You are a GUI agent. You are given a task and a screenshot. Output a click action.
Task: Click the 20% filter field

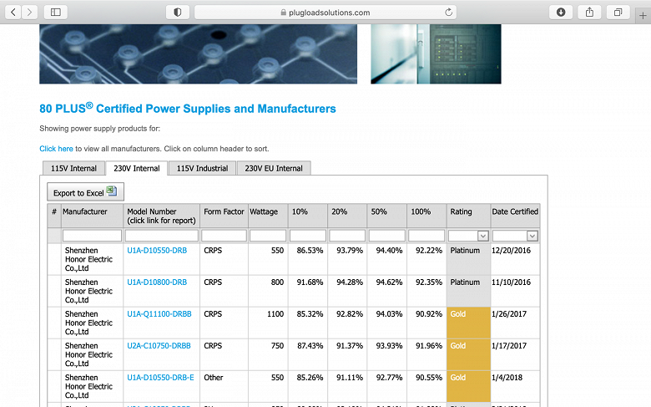pyautogui.click(x=347, y=236)
